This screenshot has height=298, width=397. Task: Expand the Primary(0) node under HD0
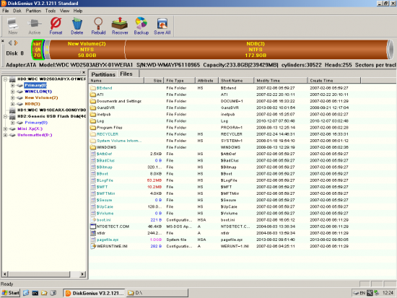tap(12, 85)
